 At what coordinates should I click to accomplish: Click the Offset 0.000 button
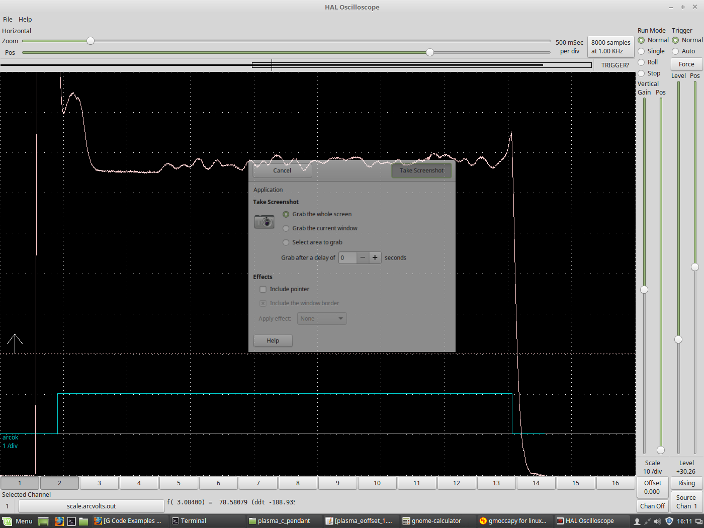(x=652, y=487)
